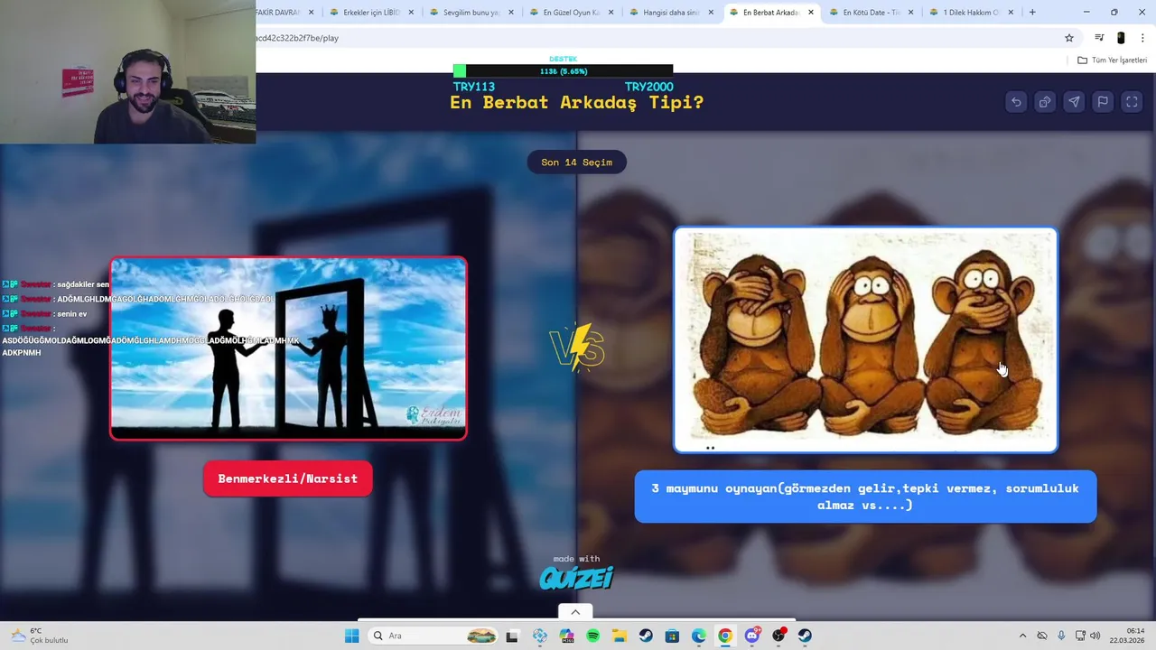Open the media control icon in Chrome toolbar

(x=1099, y=38)
